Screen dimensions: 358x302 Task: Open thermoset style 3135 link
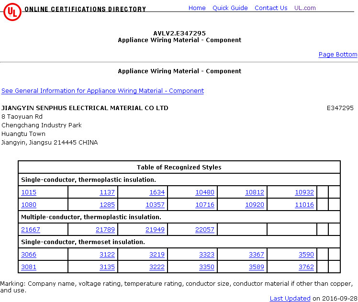pyautogui.click(x=107, y=267)
